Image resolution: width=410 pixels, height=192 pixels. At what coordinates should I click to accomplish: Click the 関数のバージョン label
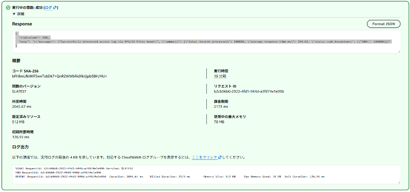point(26,86)
